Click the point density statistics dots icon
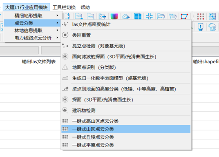 coord(65,24)
